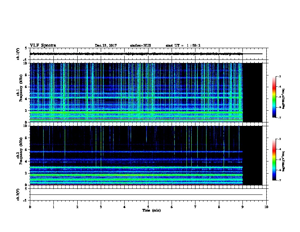
Task: Click the ch.2 spectrogram plot
Action: pyautogui.click(x=146, y=155)
